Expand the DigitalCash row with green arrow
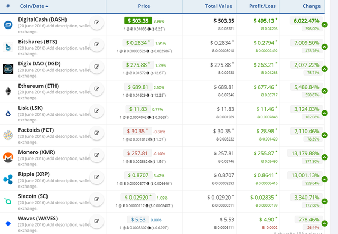338x234 pixels. point(324,25)
